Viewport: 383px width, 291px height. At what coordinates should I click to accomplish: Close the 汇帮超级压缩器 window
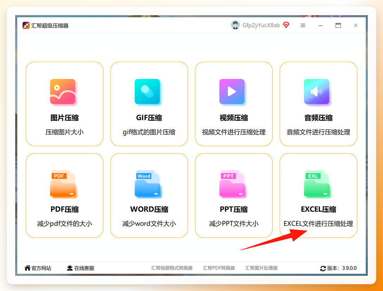click(x=355, y=25)
